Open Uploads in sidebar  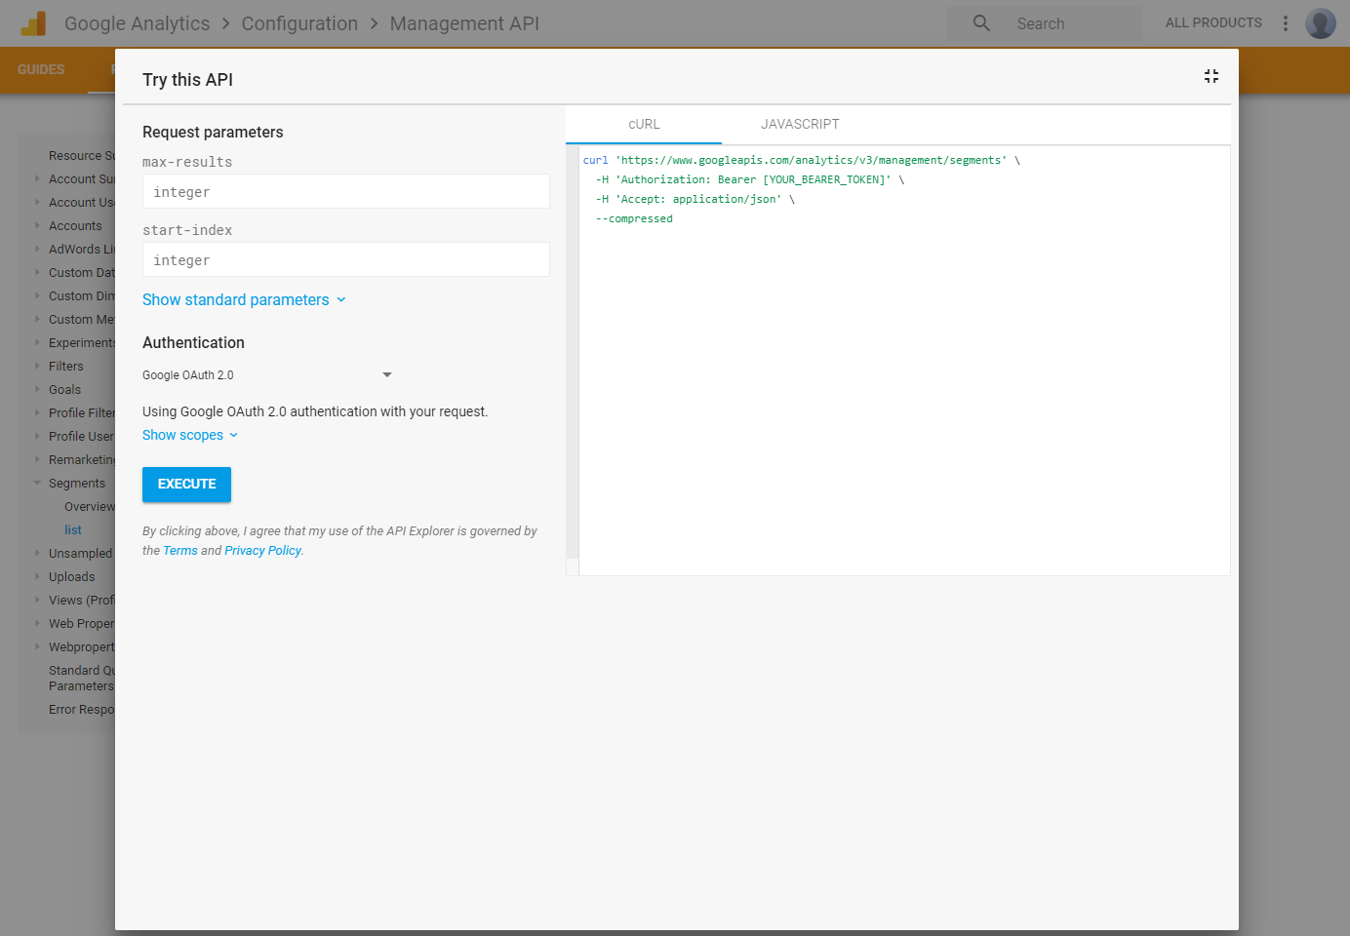pyautogui.click(x=72, y=576)
